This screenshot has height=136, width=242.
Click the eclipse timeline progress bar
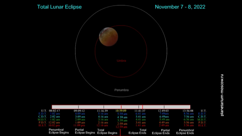86,107
